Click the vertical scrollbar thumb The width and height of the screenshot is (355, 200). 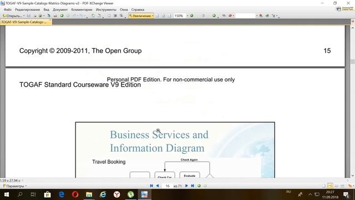(353, 62)
